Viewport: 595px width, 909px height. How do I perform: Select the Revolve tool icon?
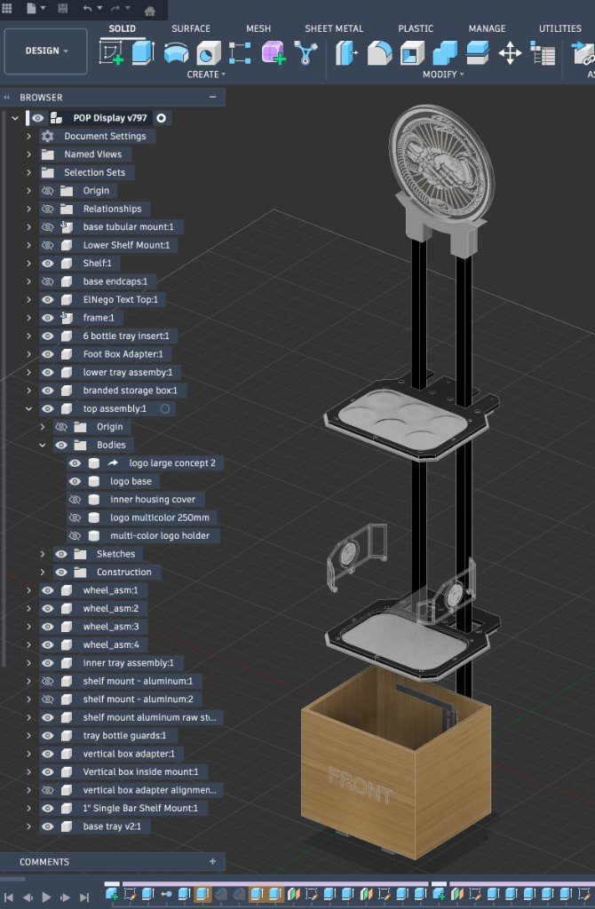pyautogui.click(x=176, y=53)
